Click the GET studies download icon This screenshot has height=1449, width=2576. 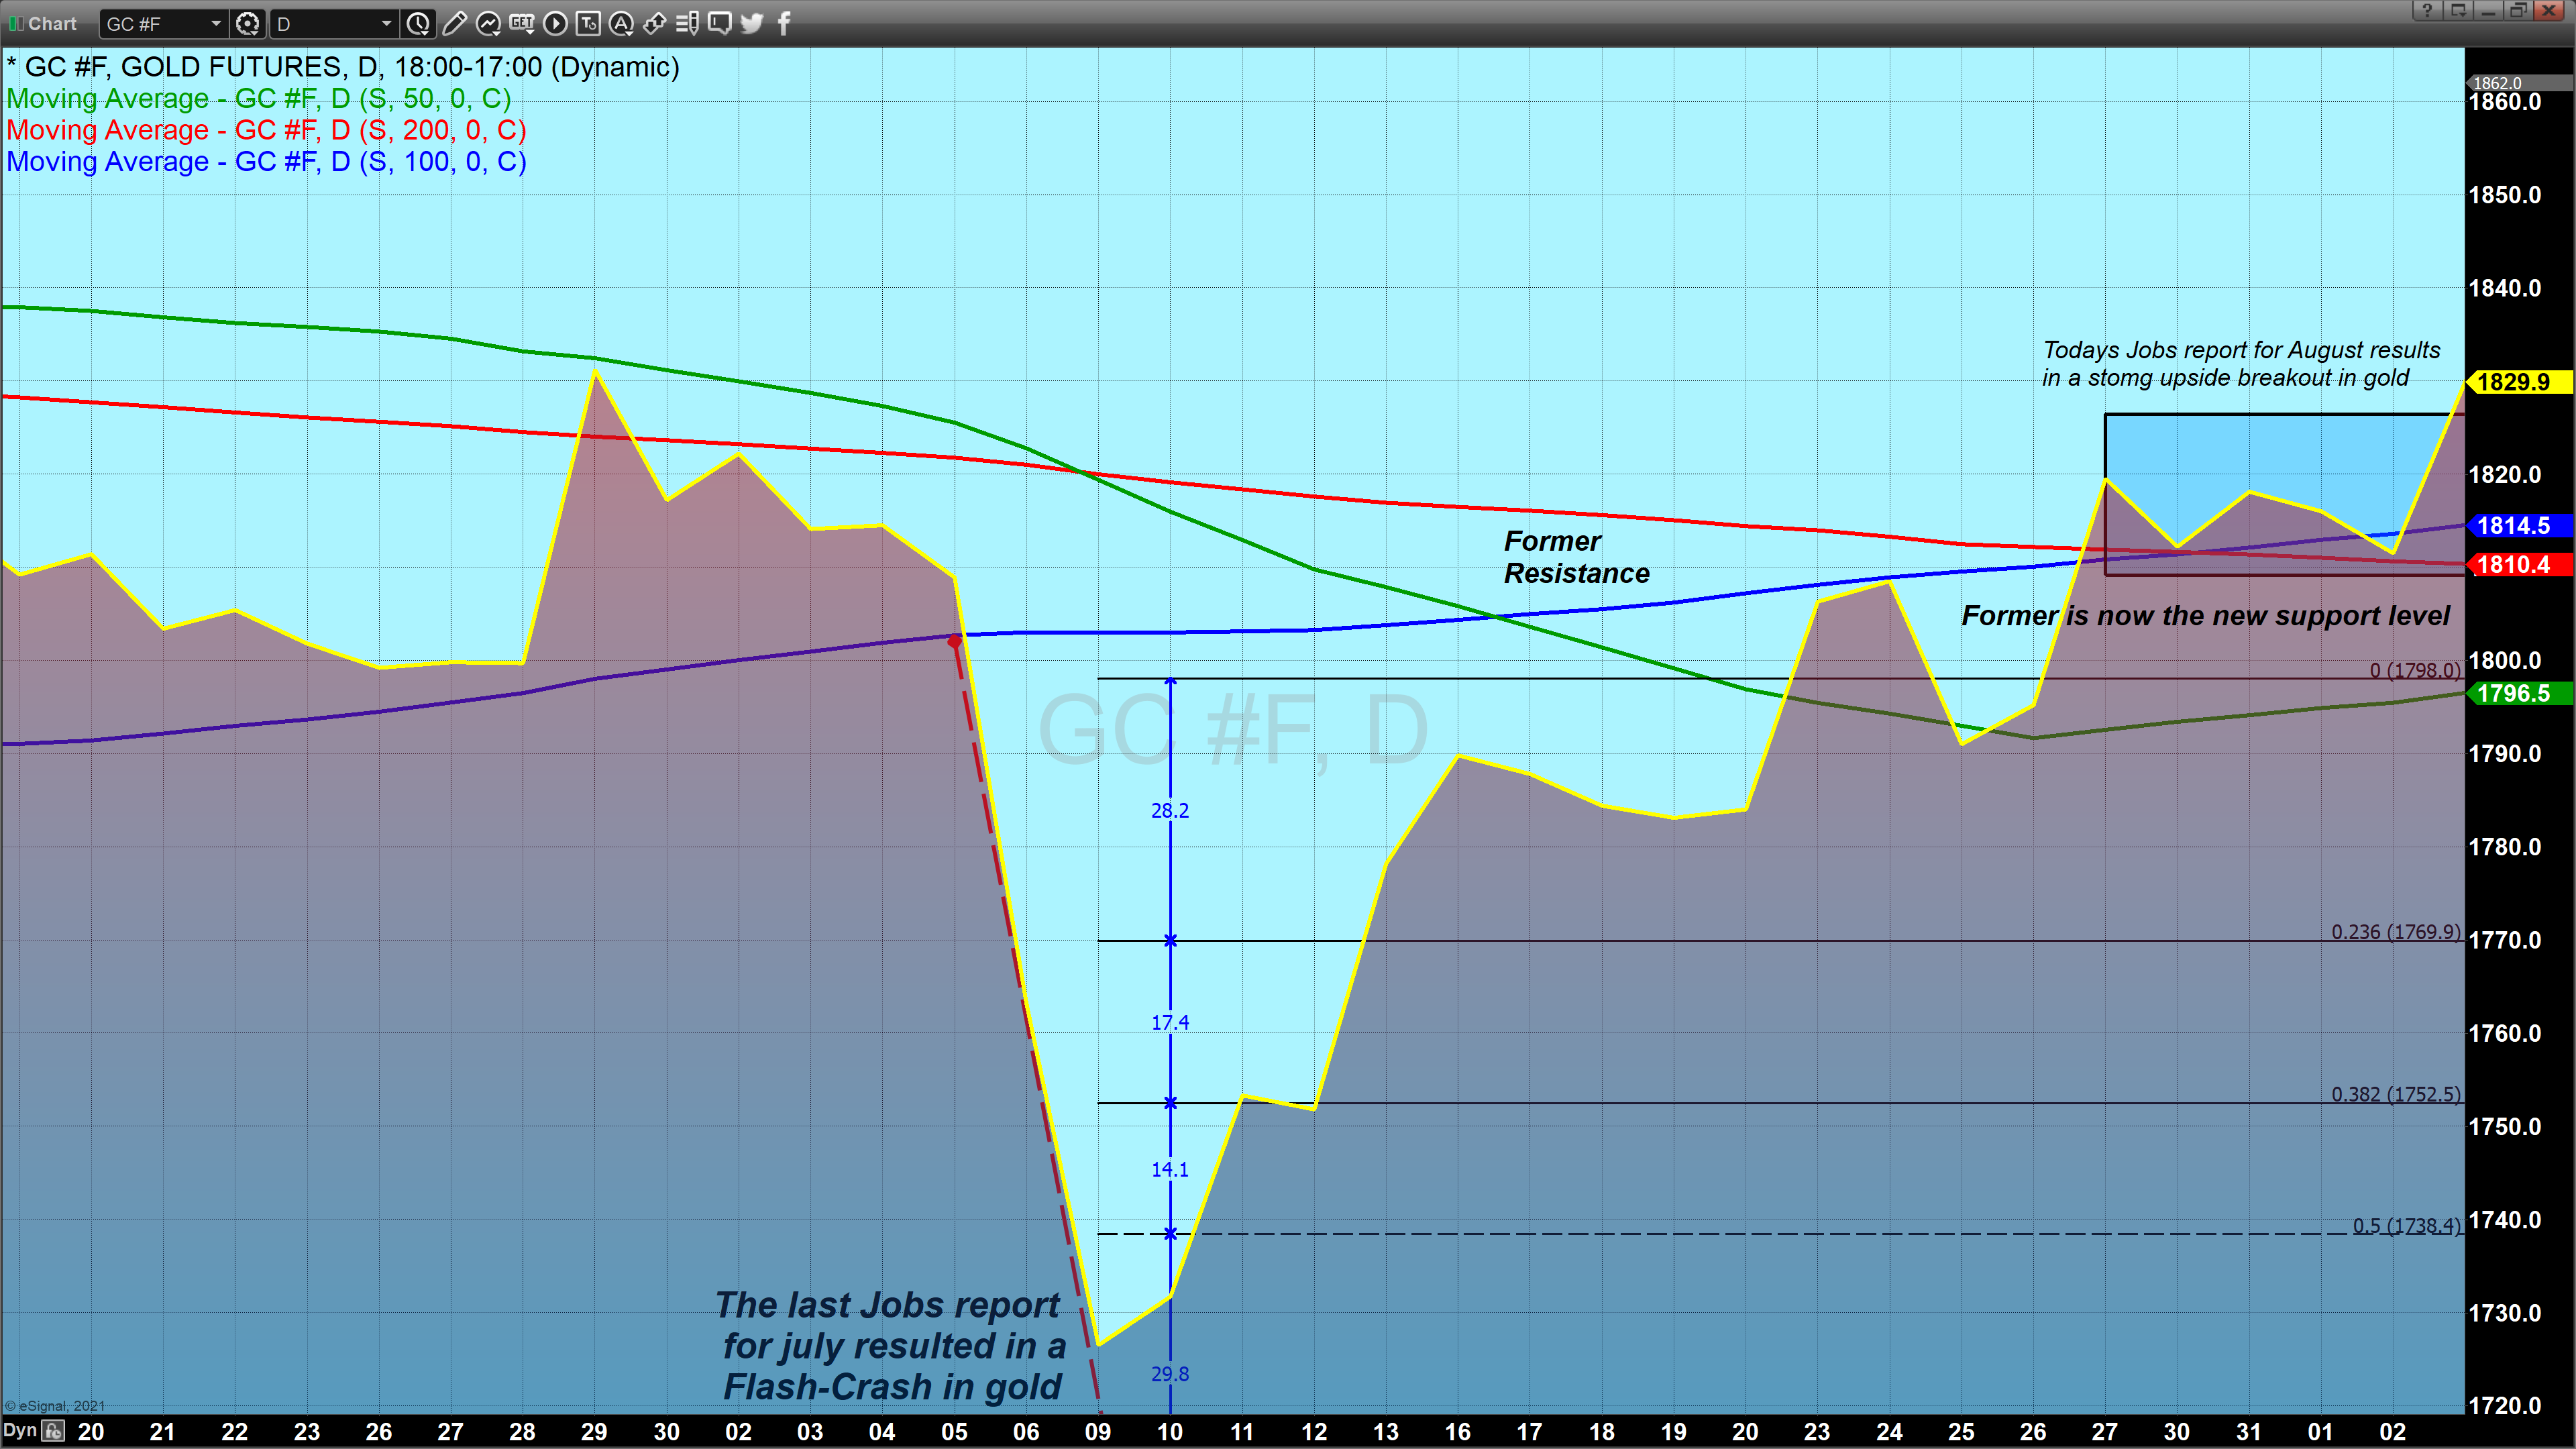click(521, 23)
